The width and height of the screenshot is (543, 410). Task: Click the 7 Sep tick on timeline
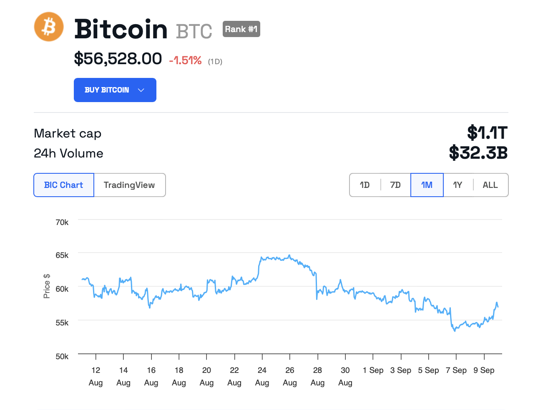coord(456,357)
